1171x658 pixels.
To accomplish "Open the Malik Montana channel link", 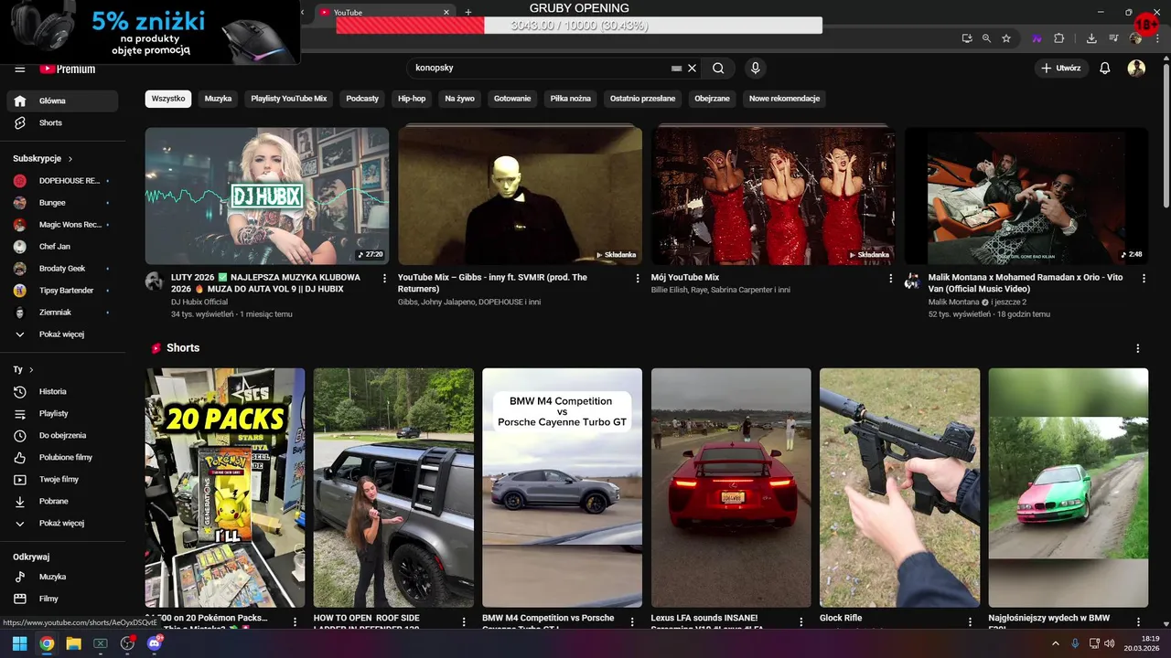I will (x=954, y=302).
